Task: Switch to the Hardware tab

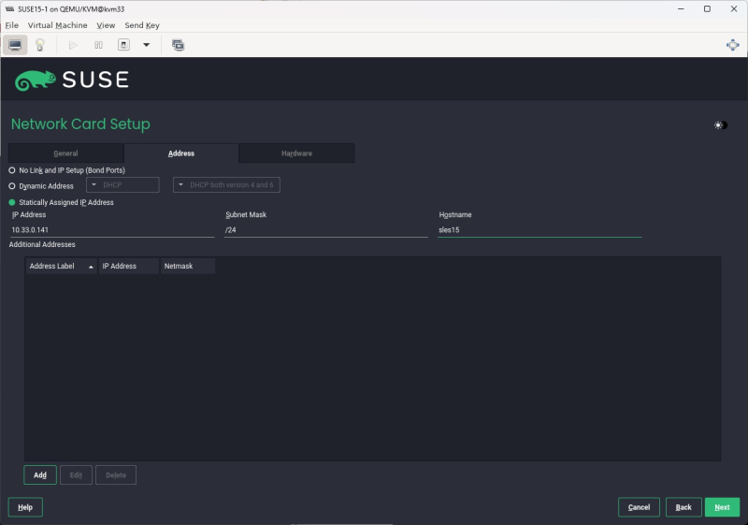Action: click(x=296, y=153)
